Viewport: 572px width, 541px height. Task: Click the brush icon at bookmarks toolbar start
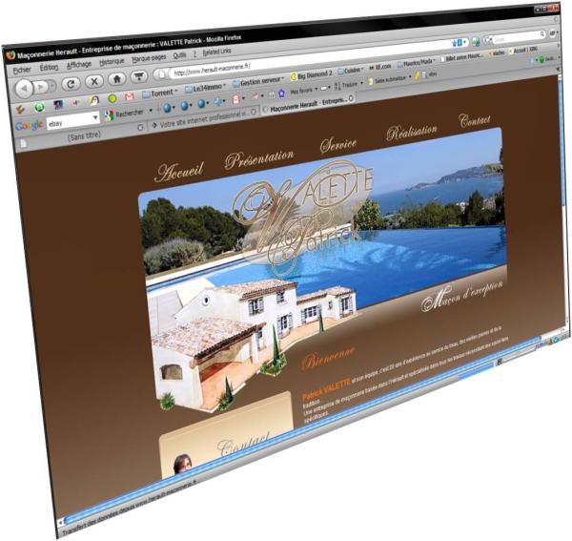click(x=20, y=109)
